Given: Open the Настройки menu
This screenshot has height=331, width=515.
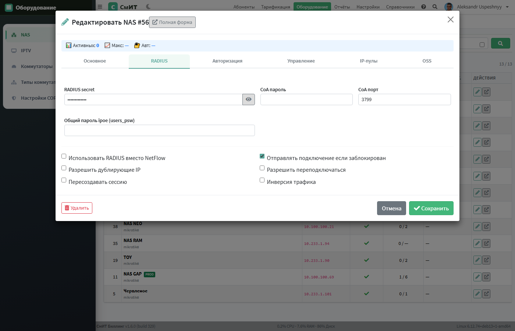Looking at the screenshot, I should pos(368,7).
